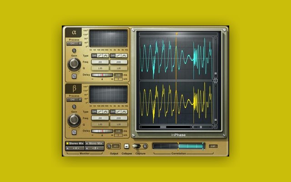Click alpha first filter Q value field
291x182 pixels.
pyautogui.click(x=100, y=68)
